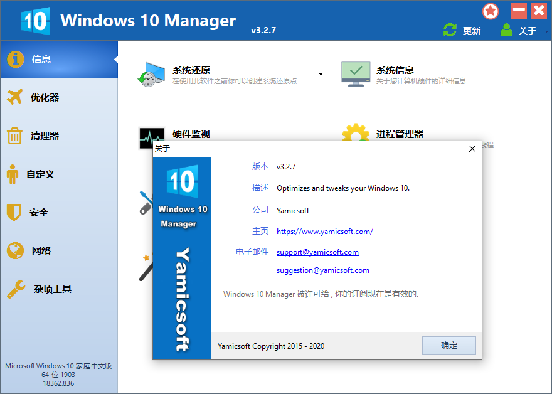Viewport: 552px width, 394px height.
Task: Click the suggestion@yamicsoft.com email link
Action: [322, 270]
